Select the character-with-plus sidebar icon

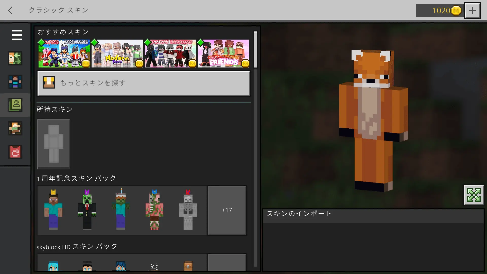(x=15, y=58)
